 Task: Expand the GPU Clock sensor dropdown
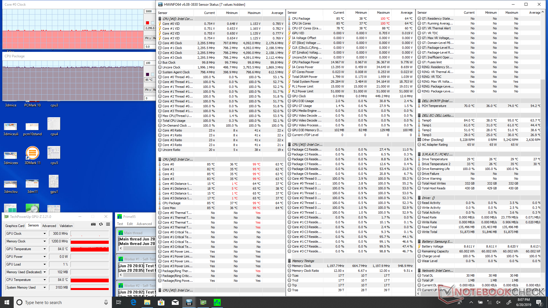(x=45, y=234)
